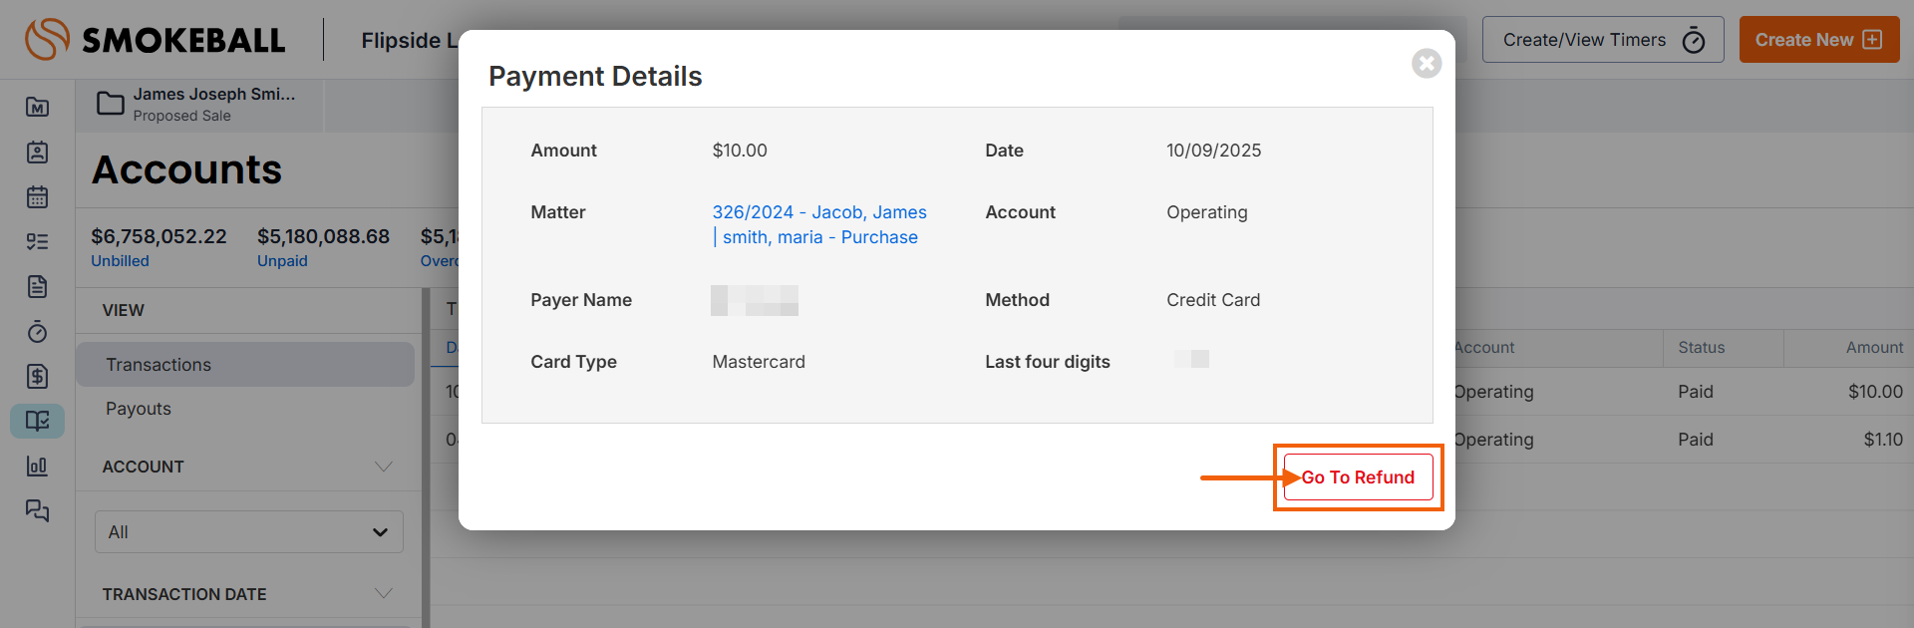This screenshot has height=628, width=1914.
Task: Click Create/View Timers button
Action: [1602, 40]
